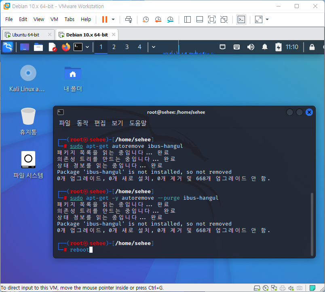Switch to workspace 2
The height and width of the screenshot is (292, 325).
point(114,47)
